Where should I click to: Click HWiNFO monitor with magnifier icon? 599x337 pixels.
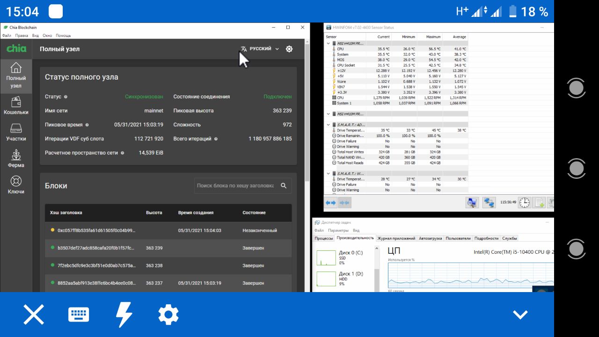472,202
